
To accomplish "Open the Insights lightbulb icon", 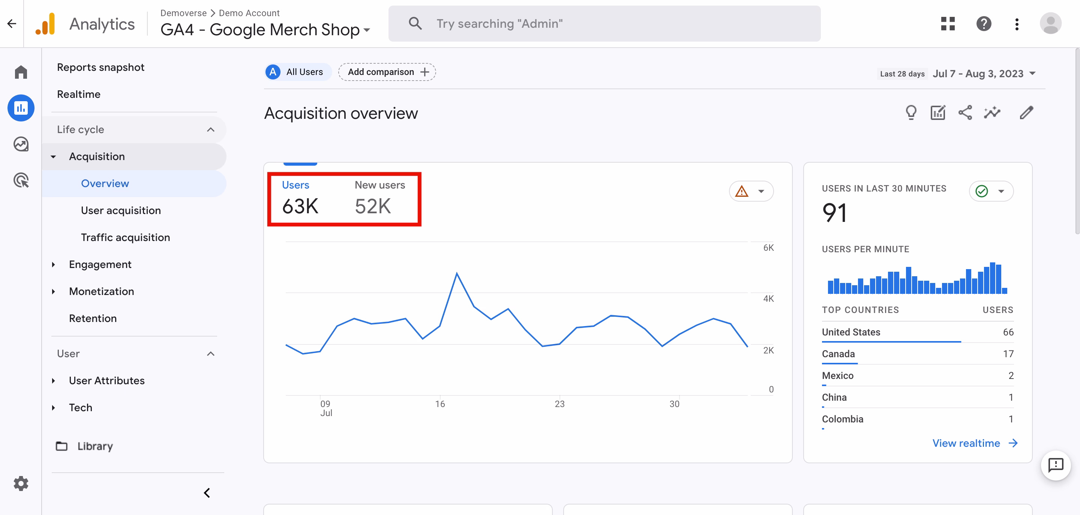I will coord(910,112).
